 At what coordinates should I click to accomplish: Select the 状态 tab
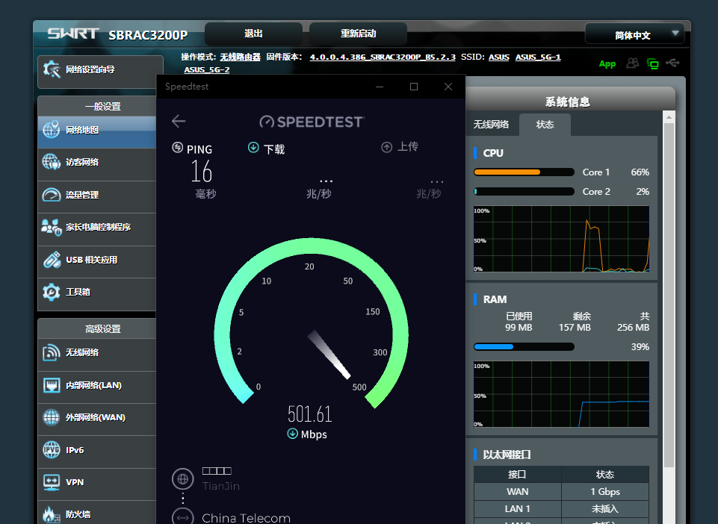pos(545,125)
